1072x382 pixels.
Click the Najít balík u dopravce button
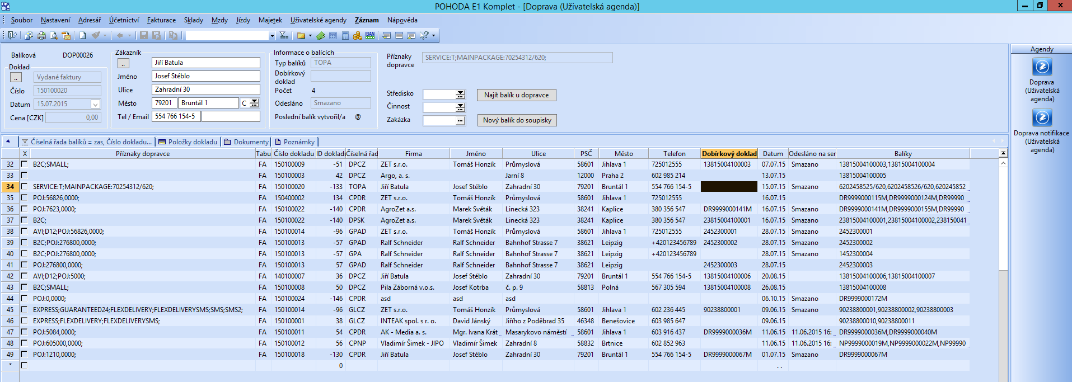516,95
